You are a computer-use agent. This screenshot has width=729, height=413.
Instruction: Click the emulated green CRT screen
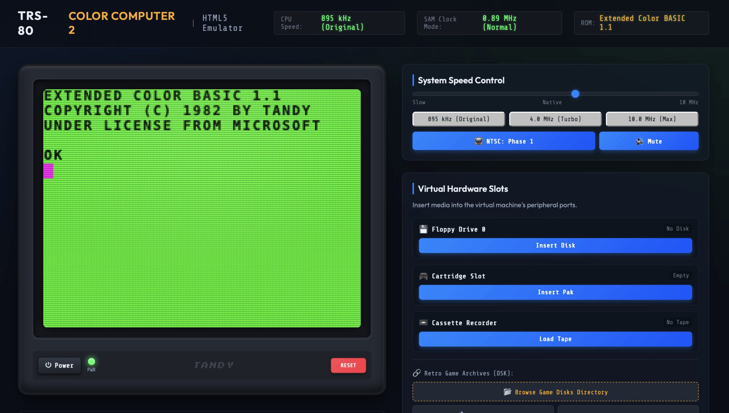pyautogui.click(x=202, y=208)
